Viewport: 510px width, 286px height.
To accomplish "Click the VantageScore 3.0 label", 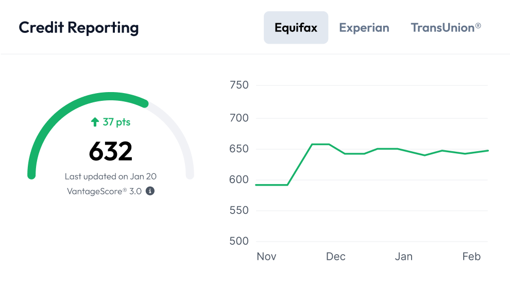I will click(x=104, y=191).
